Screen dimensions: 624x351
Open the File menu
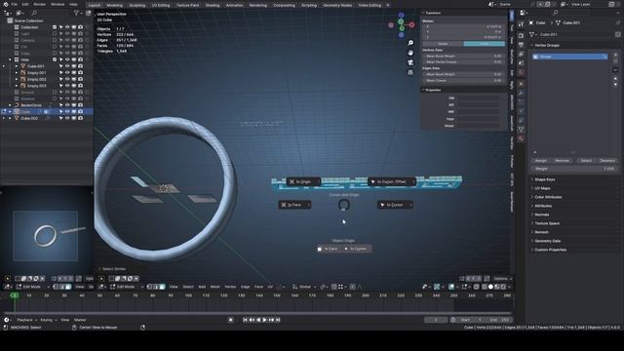(15, 4)
